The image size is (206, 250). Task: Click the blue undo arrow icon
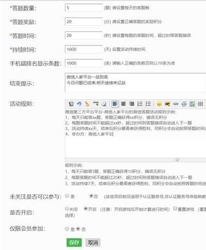[79, 104]
